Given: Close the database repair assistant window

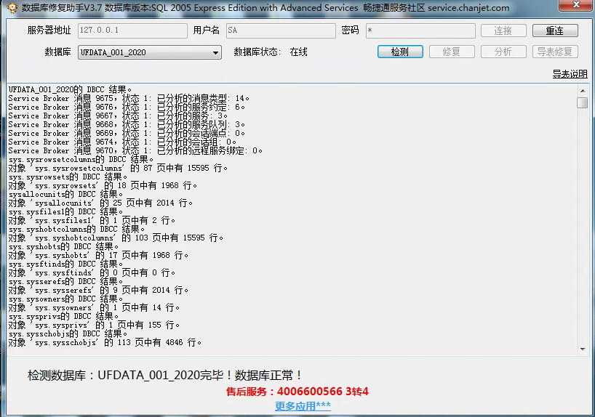Looking at the screenshot, I should [576, 5].
